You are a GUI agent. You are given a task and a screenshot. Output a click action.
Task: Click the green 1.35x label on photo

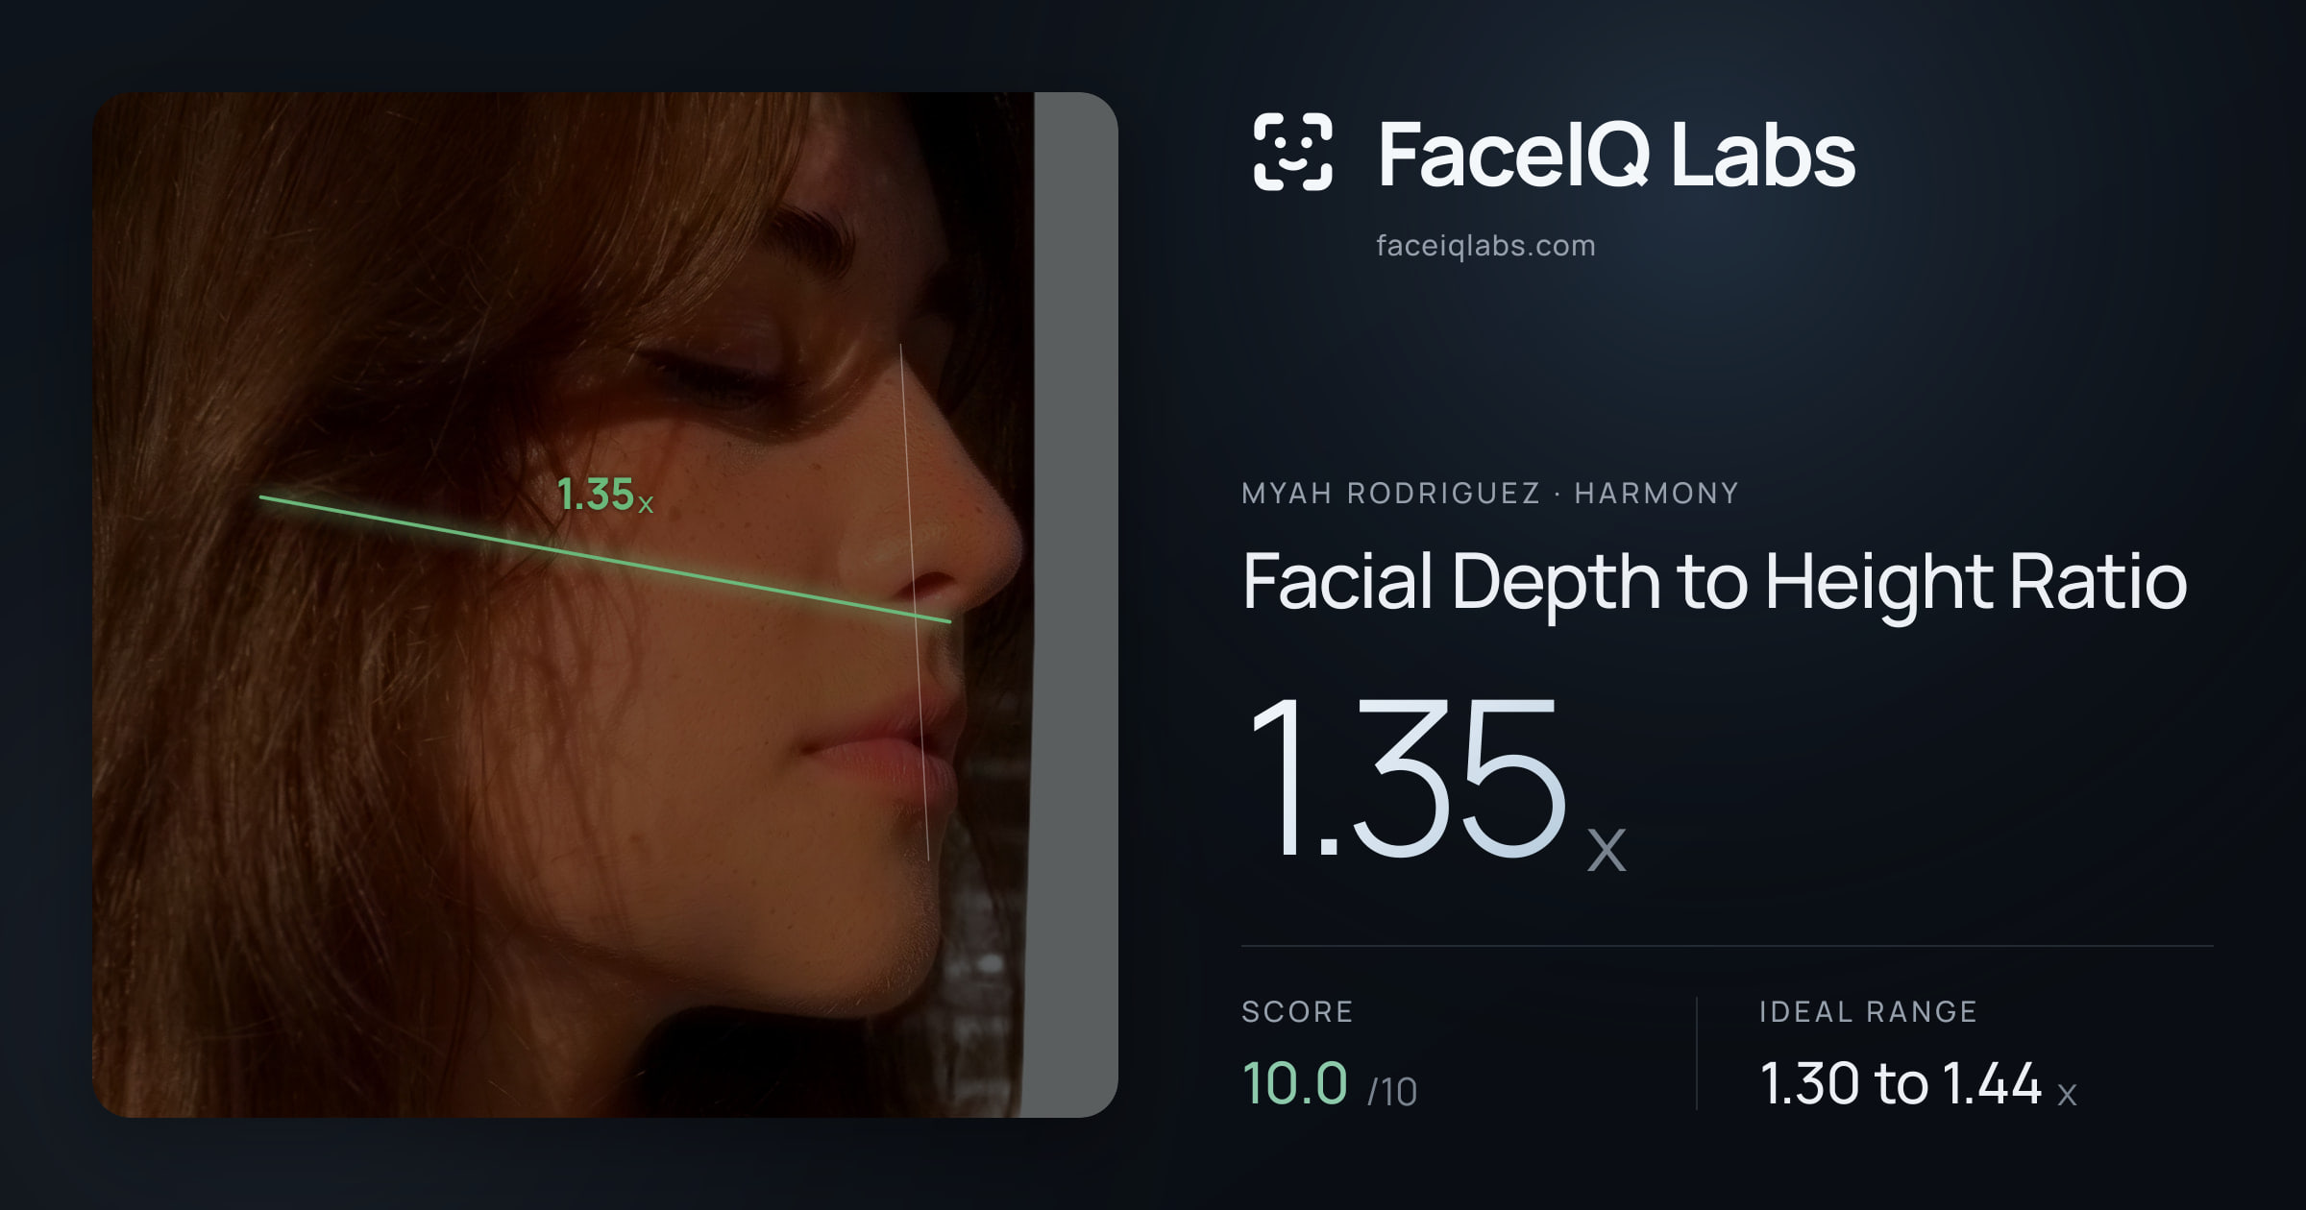(x=605, y=496)
